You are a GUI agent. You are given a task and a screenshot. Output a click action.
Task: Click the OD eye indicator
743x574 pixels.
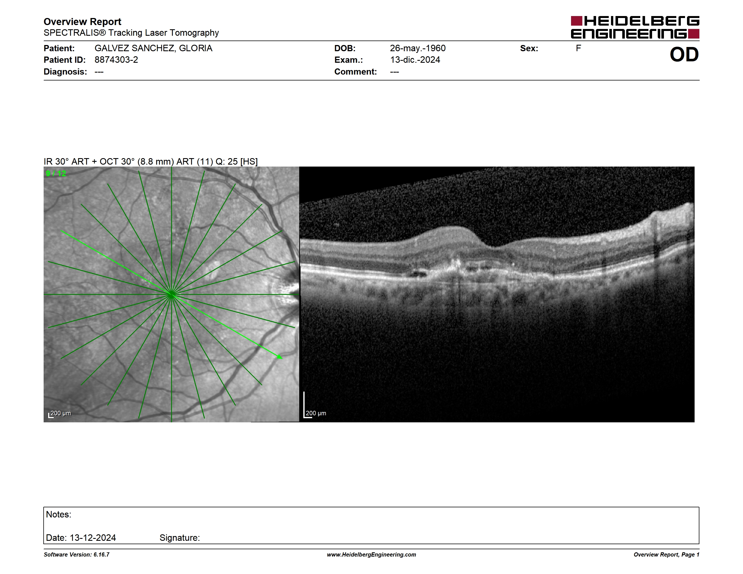[684, 54]
